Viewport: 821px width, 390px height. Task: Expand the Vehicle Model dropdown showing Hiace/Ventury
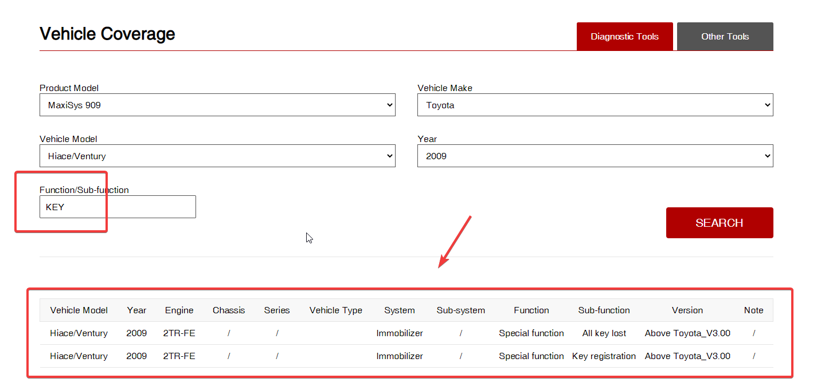pos(217,156)
